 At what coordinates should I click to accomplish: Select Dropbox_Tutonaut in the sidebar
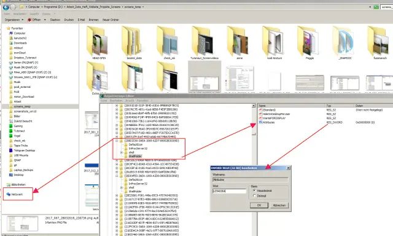pos(25,58)
